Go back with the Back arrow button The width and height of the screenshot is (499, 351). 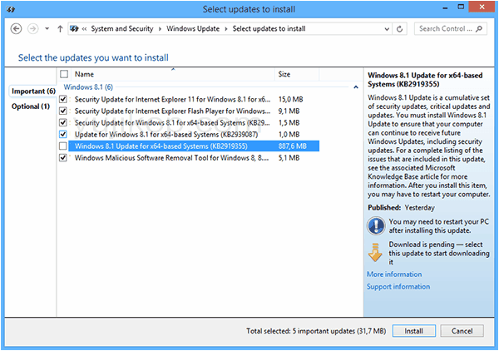click(17, 29)
